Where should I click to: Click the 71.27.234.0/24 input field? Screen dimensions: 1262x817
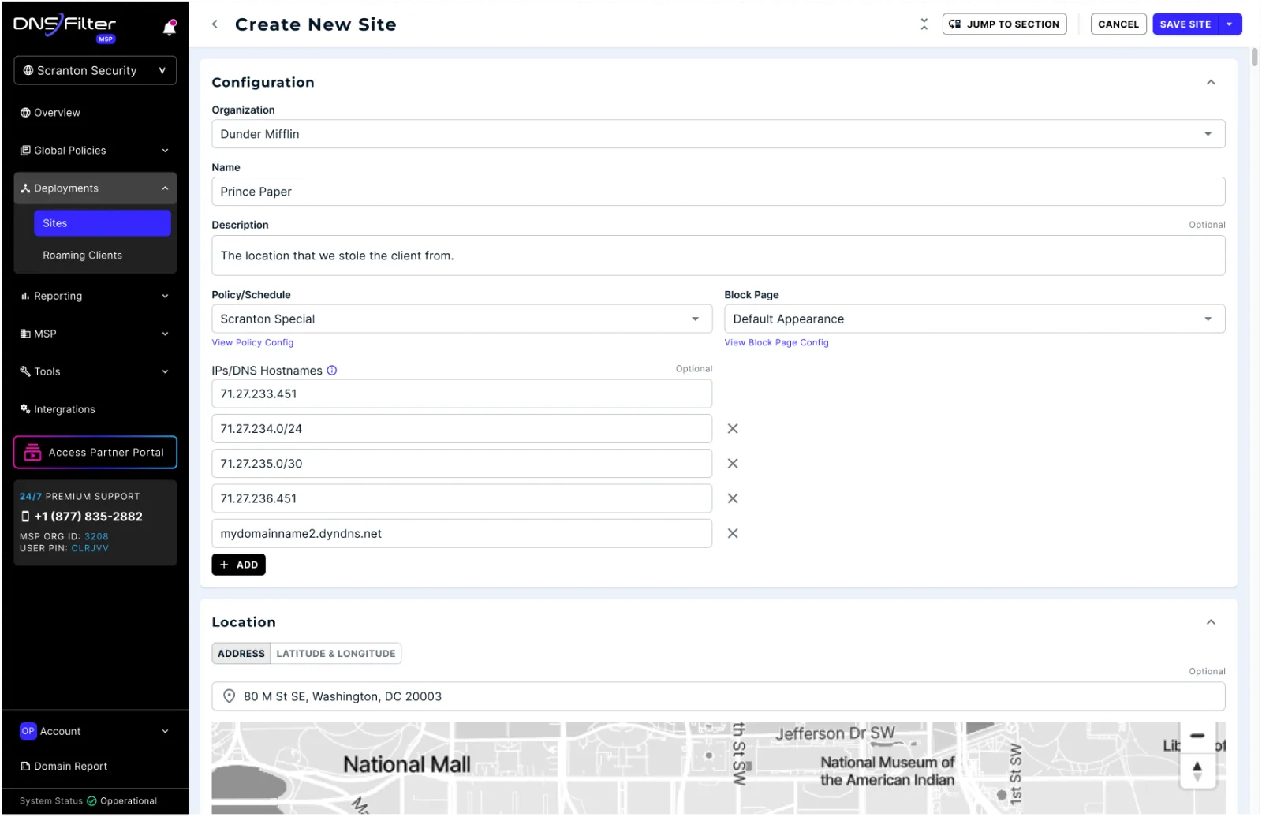click(x=461, y=429)
